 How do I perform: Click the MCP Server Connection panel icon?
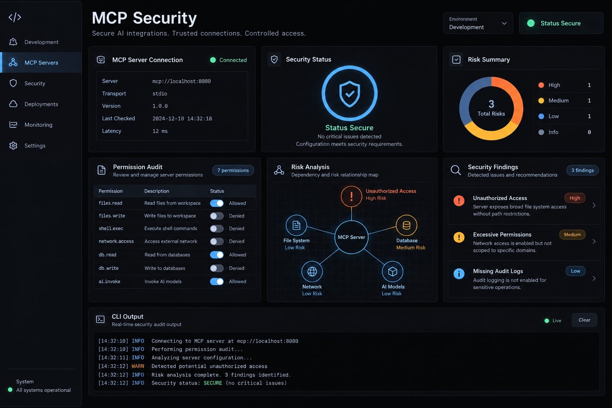101,60
